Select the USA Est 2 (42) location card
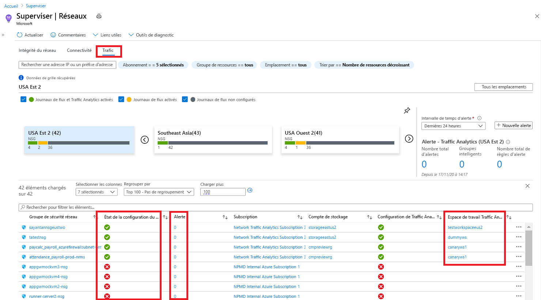The height and width of the screenshot is (300, 541). point(79,140)
